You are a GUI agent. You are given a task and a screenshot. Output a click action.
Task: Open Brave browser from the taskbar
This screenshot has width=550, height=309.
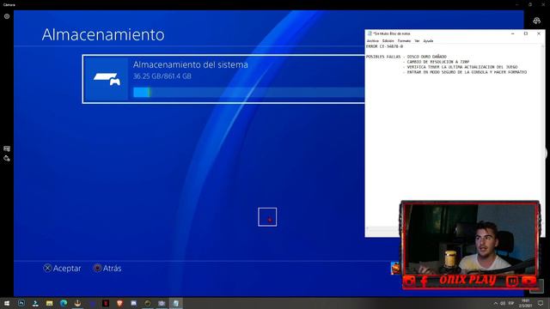coord(119,303)
